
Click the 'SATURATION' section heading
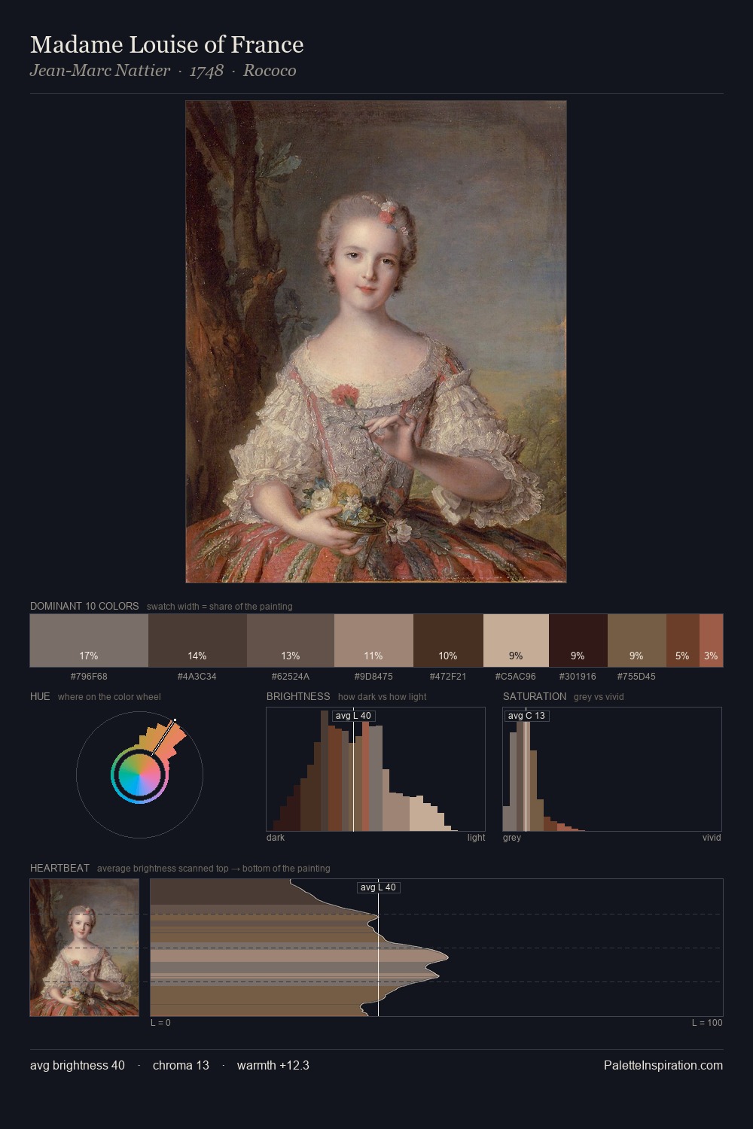click(x=535, y=696)
